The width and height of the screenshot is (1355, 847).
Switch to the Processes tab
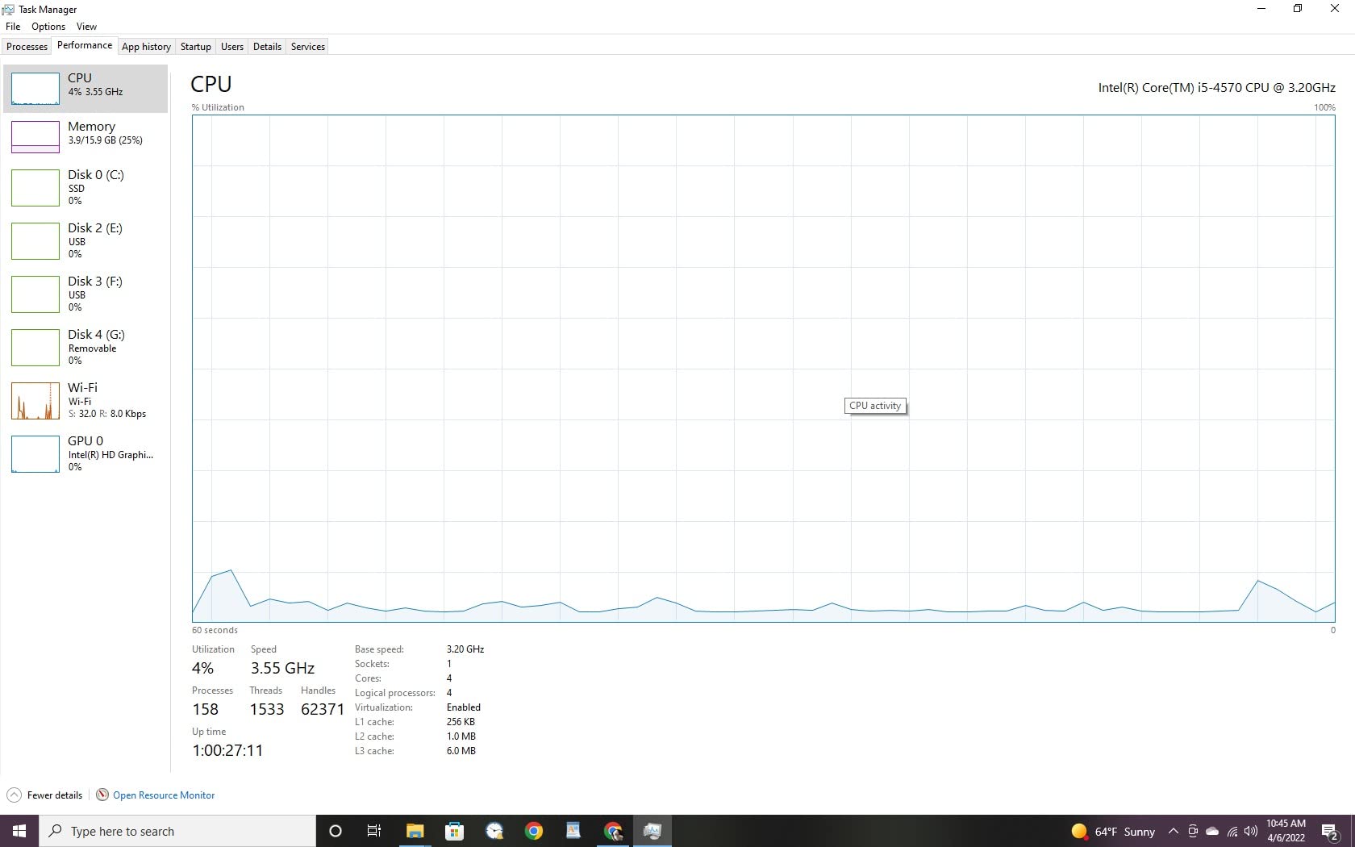27,47
